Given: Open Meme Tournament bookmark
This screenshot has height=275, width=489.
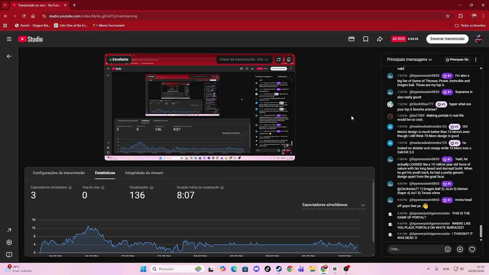Looking at the screenshot, I should [x=109, y=26].
